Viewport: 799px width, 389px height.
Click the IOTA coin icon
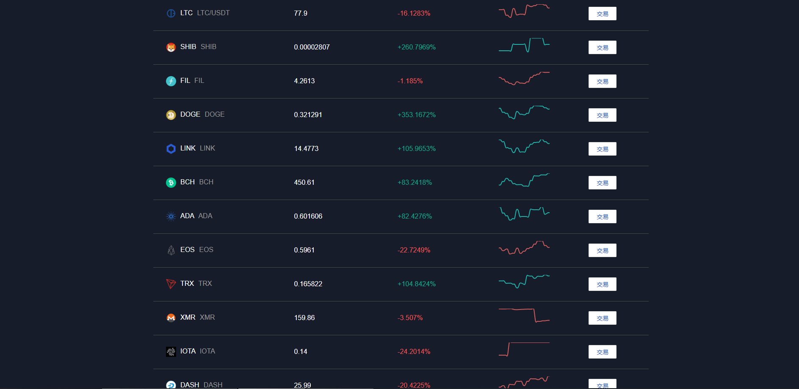point(171,352)
